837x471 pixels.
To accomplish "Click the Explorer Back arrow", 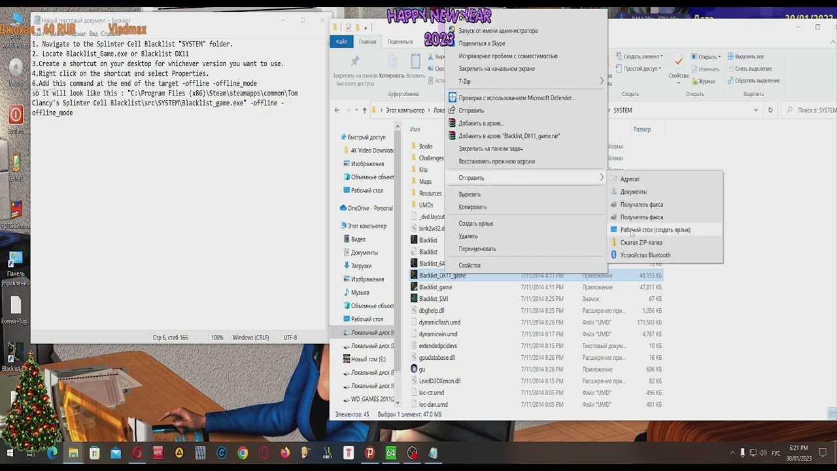I will pyautogui.click(x=337, y=111).
